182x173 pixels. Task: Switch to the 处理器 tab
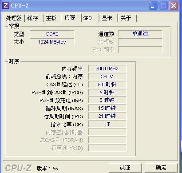14,18
